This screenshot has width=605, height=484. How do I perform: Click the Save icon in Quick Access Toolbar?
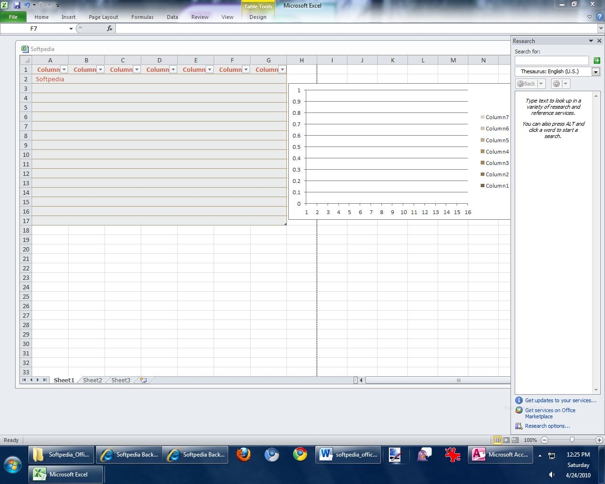[x=17, y=5]
